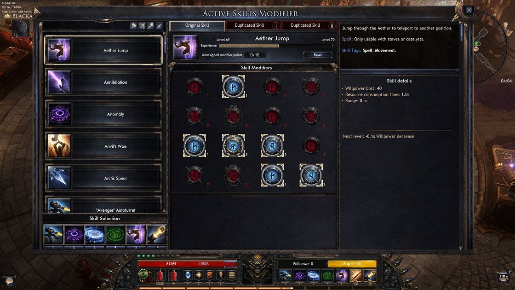Open the hamburger menu icon in action bar
This screenshot has height=290, width=515.
[232, 275]
